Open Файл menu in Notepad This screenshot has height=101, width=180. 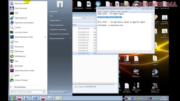click(100, 12)
